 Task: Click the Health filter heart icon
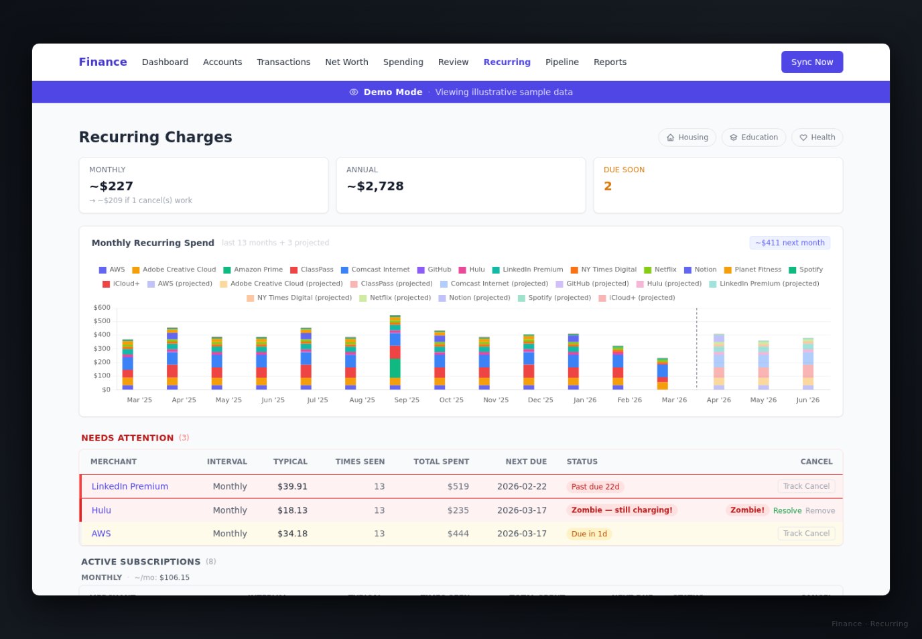(x=802, y=137)
